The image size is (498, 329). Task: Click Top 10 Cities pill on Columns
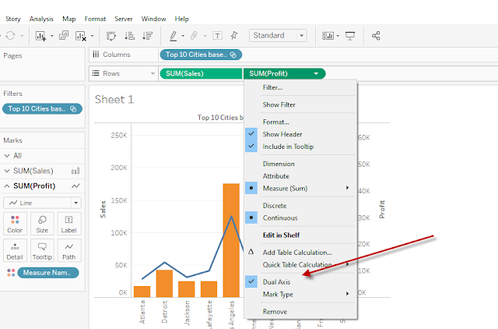coord(201,55)
